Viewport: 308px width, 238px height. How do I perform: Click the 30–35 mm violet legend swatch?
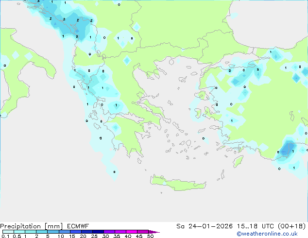109,232
